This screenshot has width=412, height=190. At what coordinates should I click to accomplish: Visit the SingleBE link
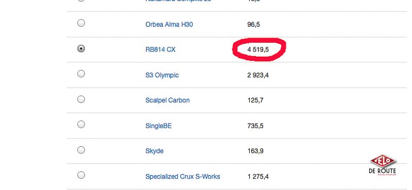[x=159, y=126]
